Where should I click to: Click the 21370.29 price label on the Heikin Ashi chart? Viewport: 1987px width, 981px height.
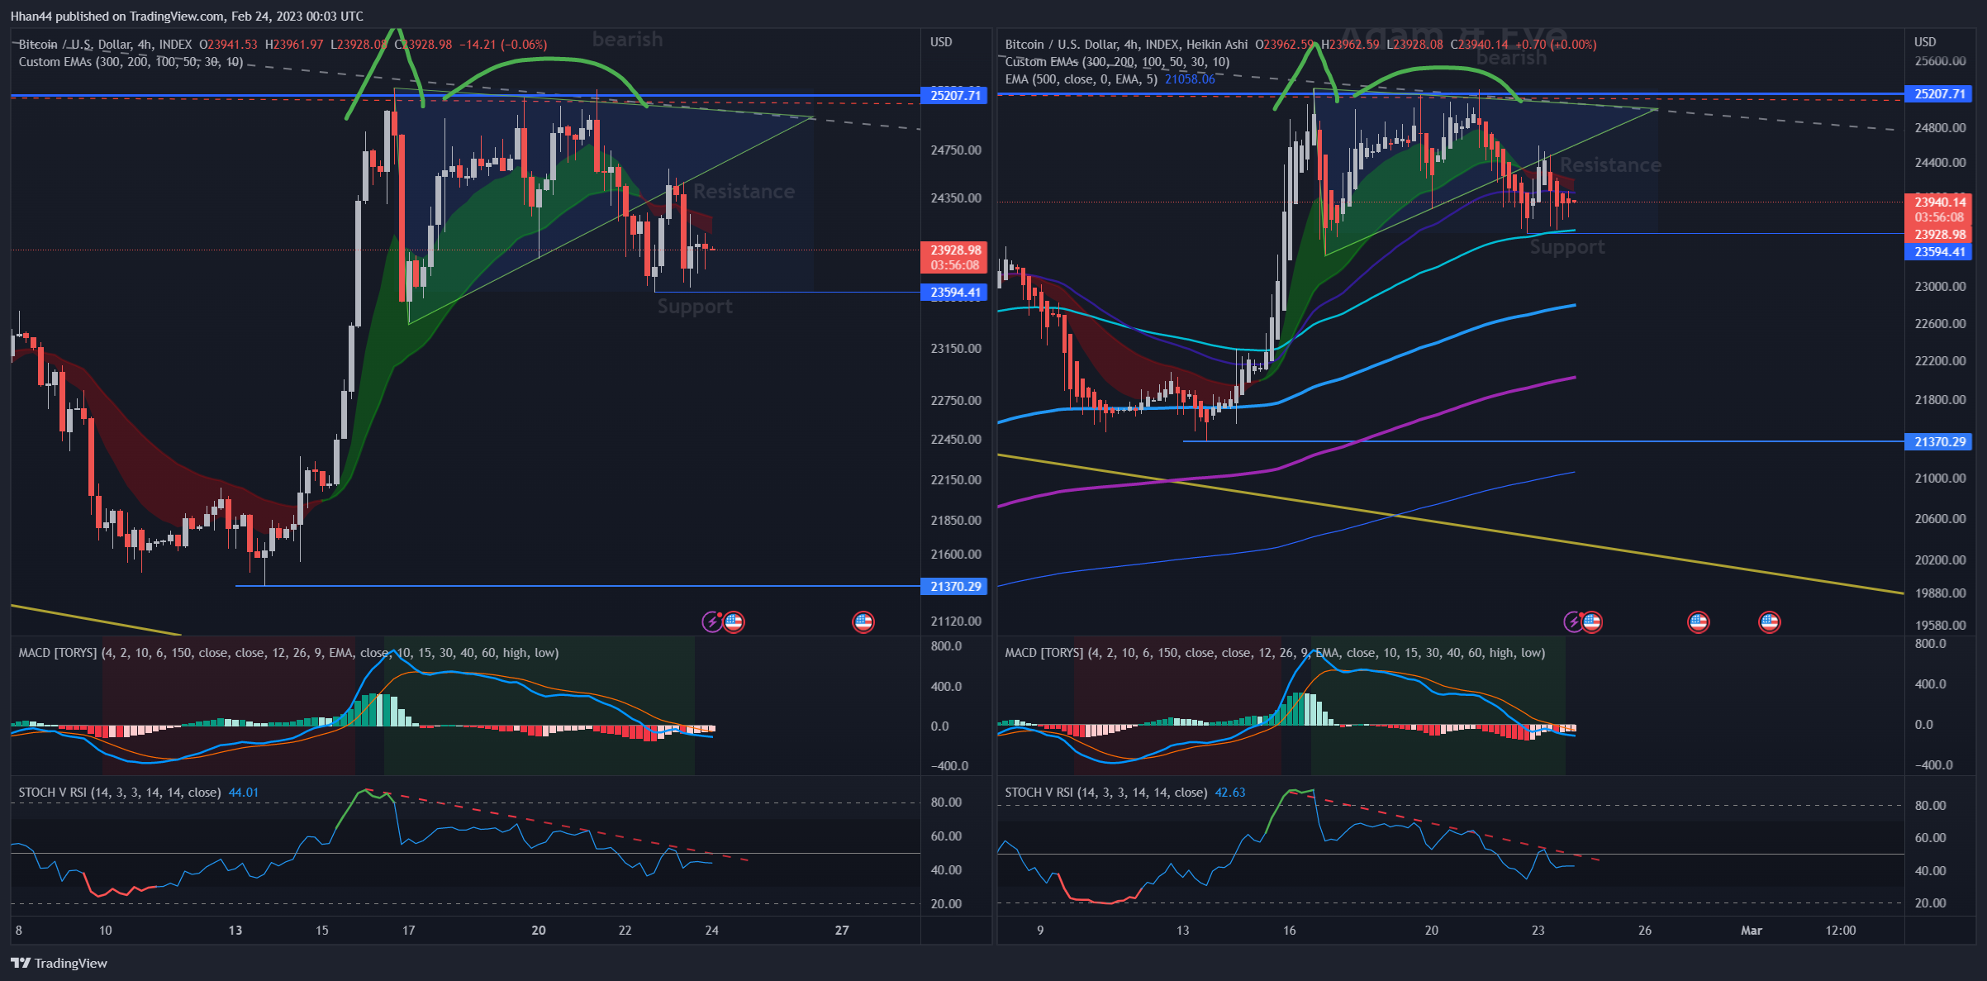click(x=1938, y=442)
